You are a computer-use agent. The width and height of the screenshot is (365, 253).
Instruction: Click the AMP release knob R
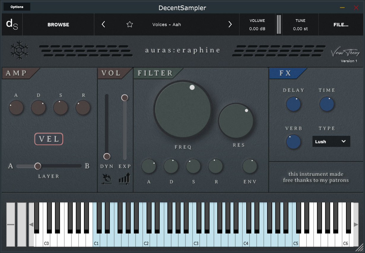click(x=83, y=107)
